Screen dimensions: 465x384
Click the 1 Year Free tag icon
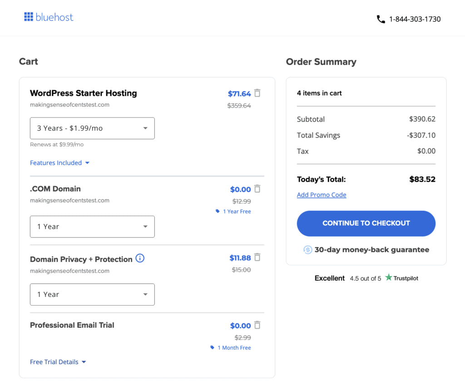tap(218, 211)
